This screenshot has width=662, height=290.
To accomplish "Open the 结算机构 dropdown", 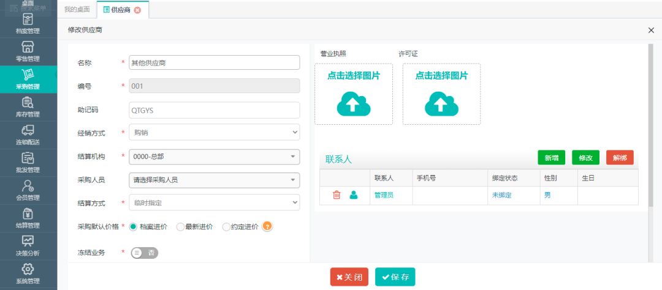I will click(214, 157).
